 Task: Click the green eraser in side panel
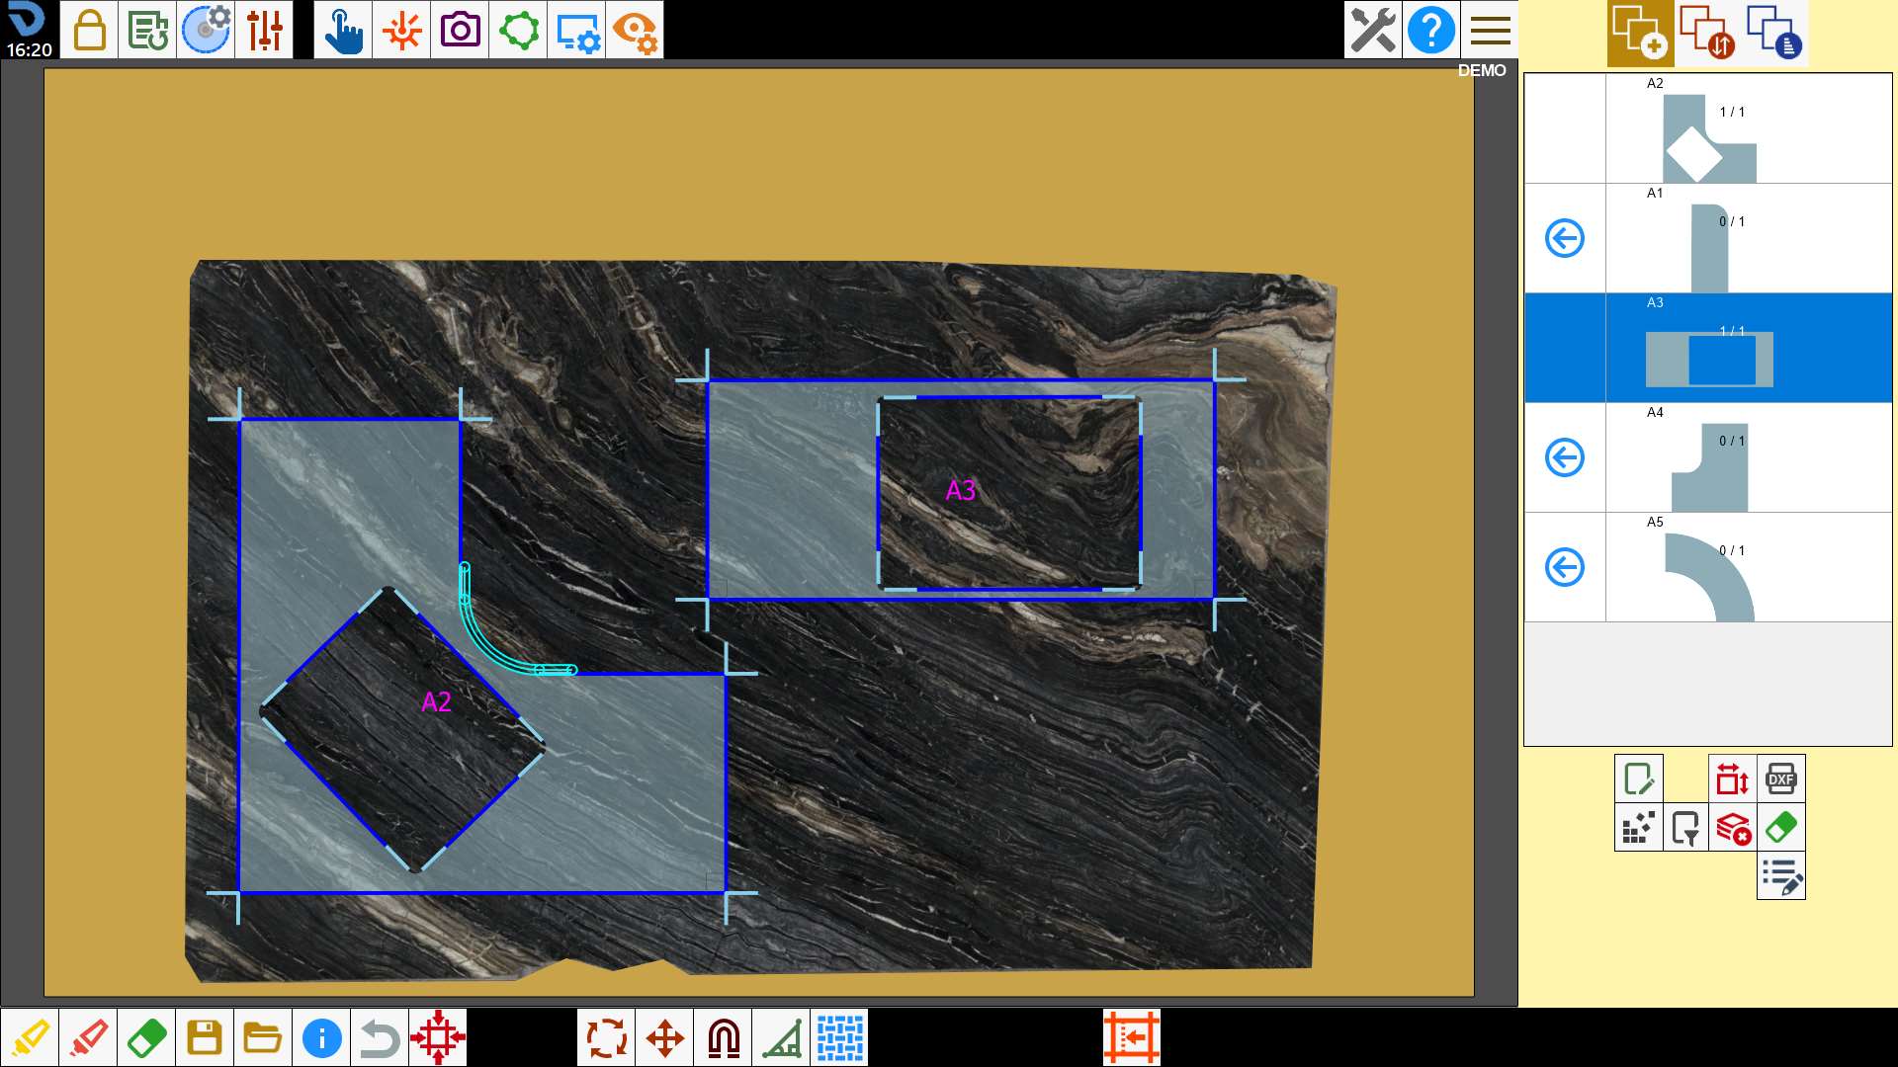[x=1781, y=827]
